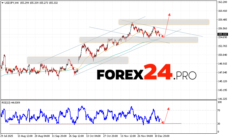Select the middle support zone near 154.690
229x139 pixels.
tap(138, 40)
